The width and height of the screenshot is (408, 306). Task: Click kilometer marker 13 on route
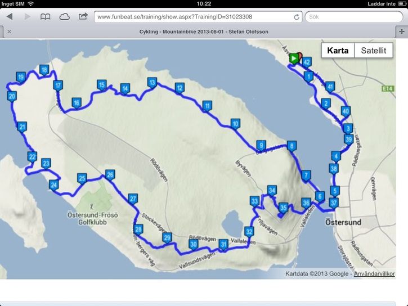pos(152,83)
